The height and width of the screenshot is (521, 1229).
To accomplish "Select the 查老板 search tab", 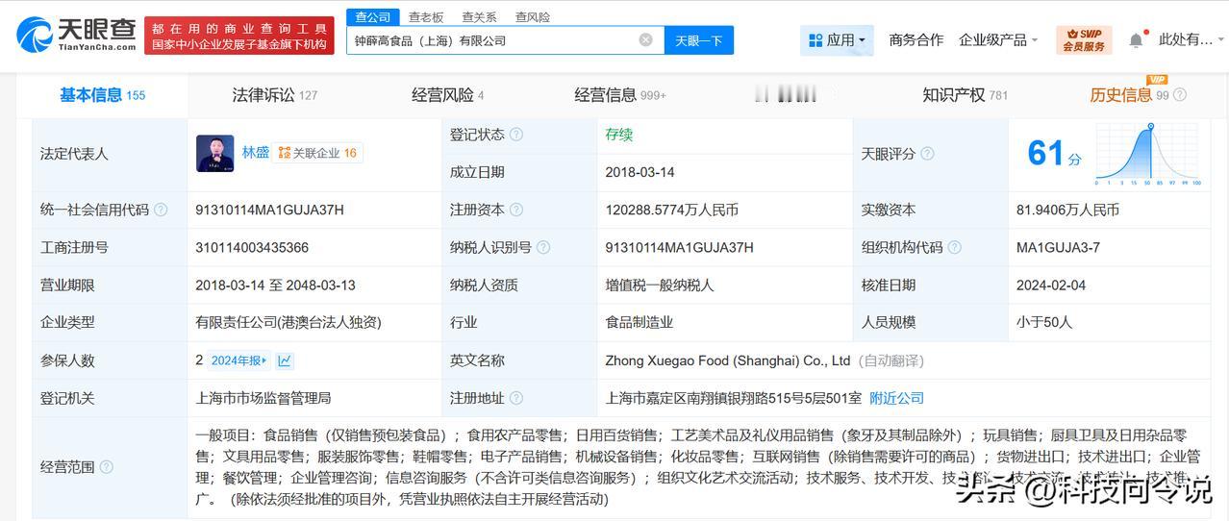I will [425, 17].
